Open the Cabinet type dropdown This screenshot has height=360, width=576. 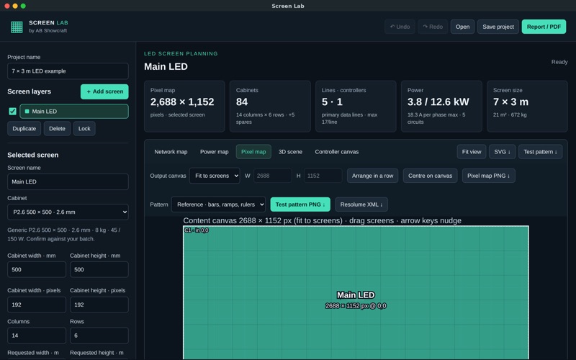pos(68,212)
